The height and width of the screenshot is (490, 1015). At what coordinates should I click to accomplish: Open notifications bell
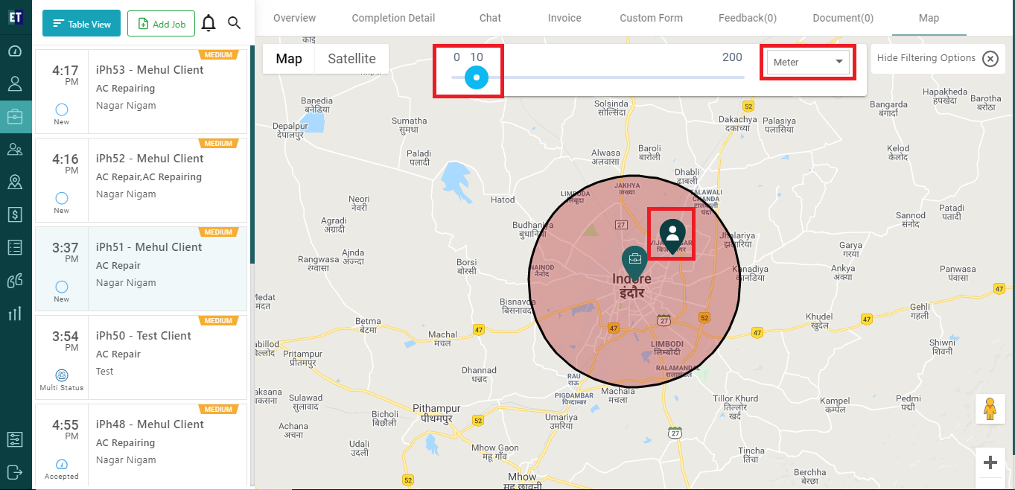(x=209, y=23)
